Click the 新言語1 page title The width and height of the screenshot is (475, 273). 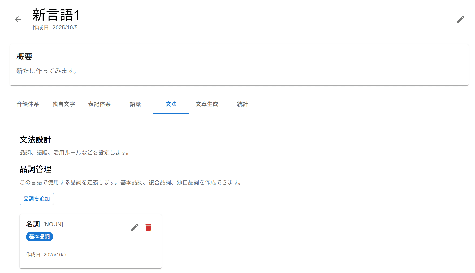click(x=56, y=15)
